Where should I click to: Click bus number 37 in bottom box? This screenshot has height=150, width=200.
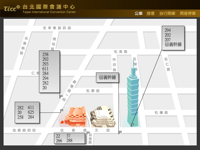68,135
